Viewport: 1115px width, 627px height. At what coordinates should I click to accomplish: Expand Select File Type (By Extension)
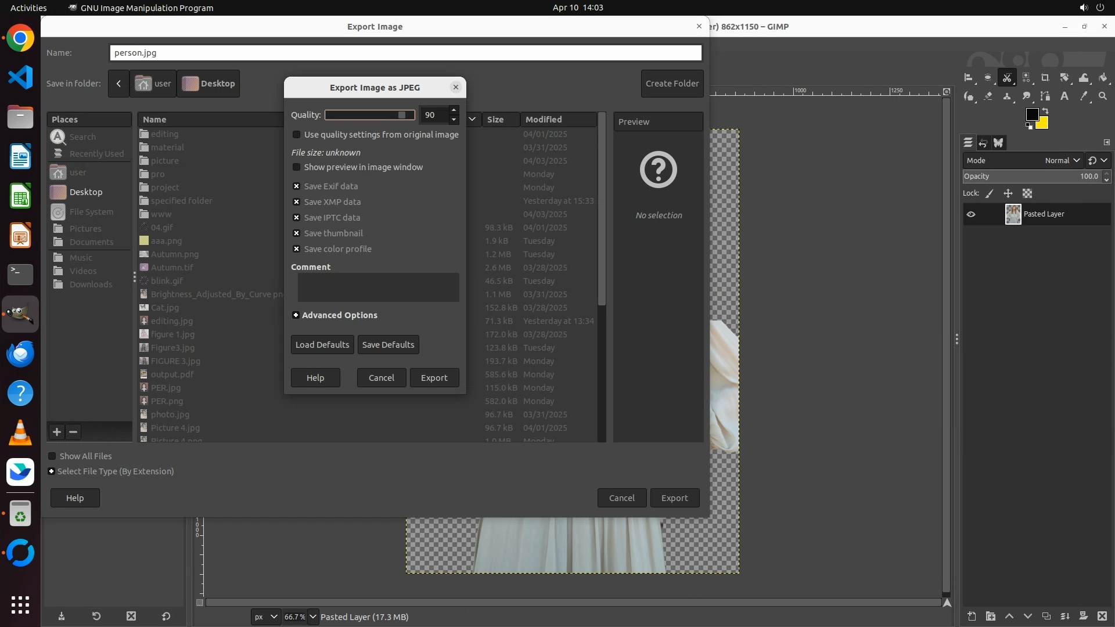[x=52, y=471]
